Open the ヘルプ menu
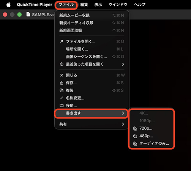This screenshot has height=171, width=191. (140, 5)
